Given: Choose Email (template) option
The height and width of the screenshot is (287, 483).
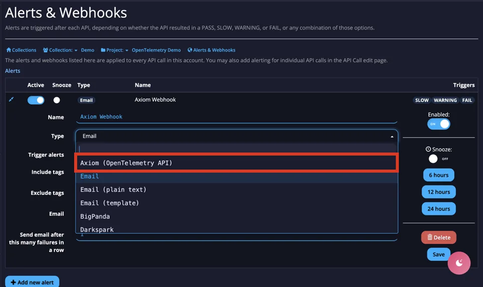Looking at the screenshot, I should [x=236, y=203].
